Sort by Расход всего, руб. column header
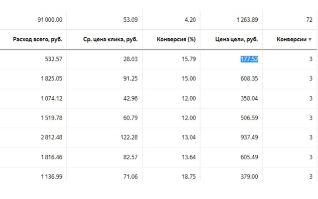318x199 pixels. pos(37,40)
